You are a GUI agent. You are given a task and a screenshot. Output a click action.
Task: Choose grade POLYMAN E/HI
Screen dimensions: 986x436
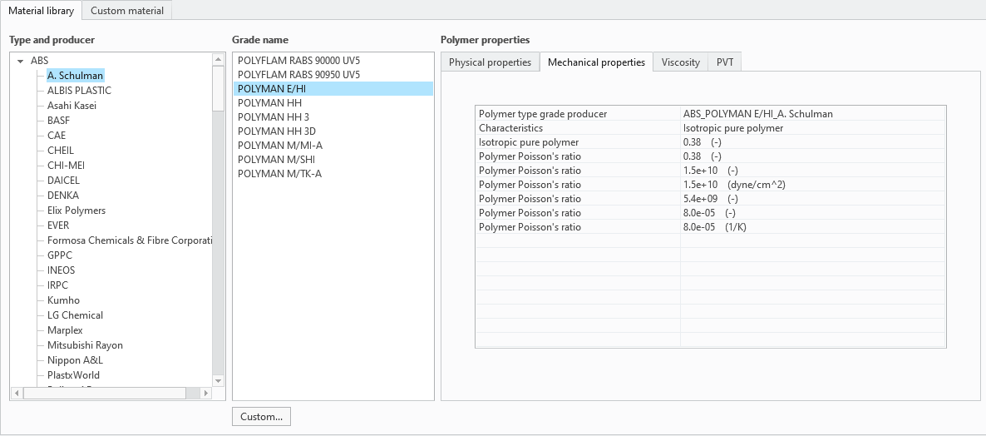(333, 89)
